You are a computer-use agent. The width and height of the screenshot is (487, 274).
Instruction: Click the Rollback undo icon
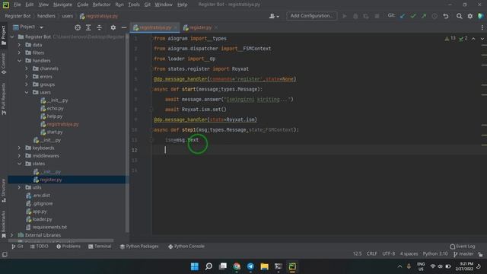446,16
